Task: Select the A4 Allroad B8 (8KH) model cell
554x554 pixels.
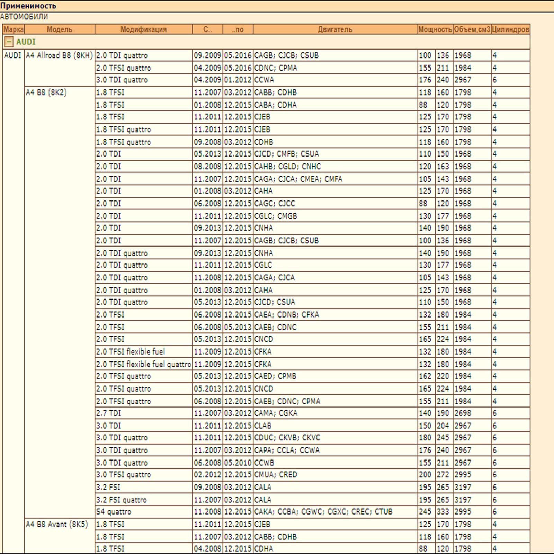Action: coord(59,55)
